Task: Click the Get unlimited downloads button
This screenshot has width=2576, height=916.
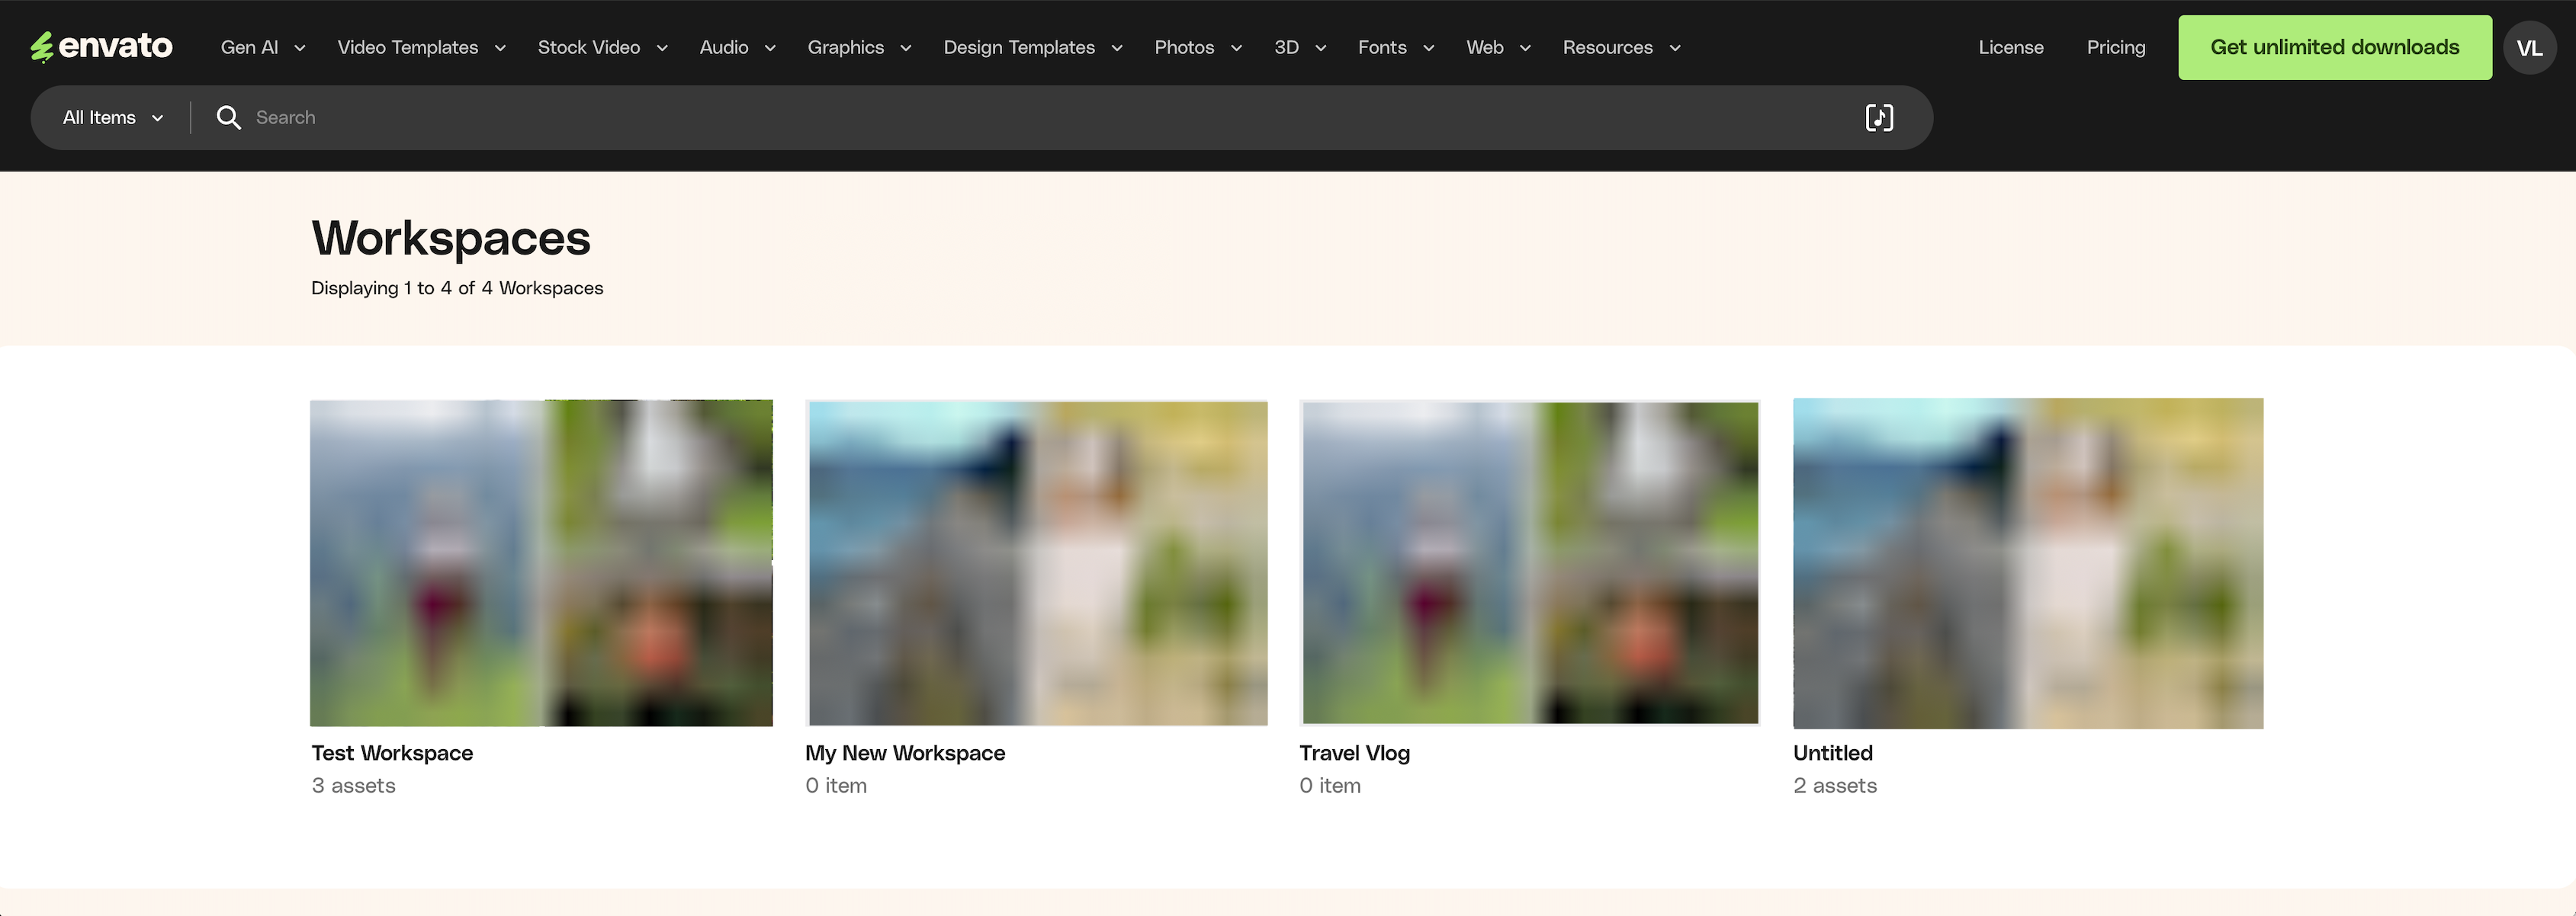Action: tap(2334, 46)
